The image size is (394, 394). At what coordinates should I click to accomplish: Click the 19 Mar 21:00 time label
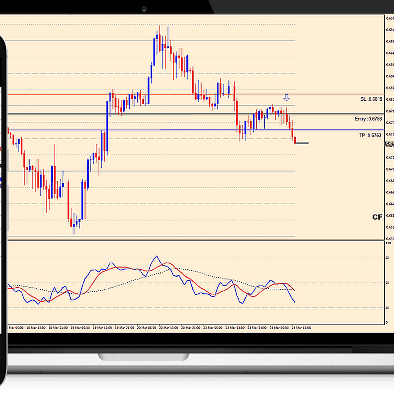pyautogui.click(x=124, y=328)
